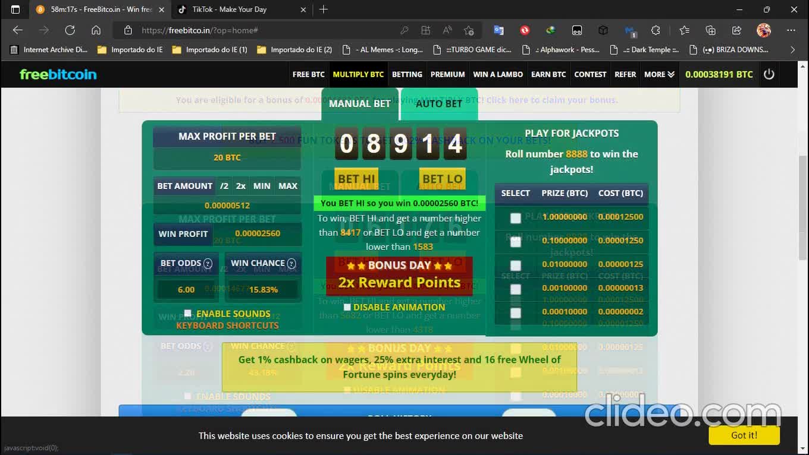The width and height of the screenshot is (809, 455).
Task: Click the bet amount field 0.00000512
Action: 227,206
